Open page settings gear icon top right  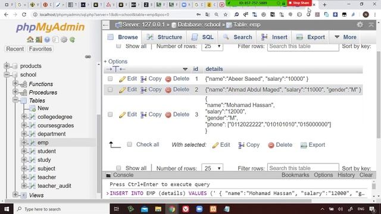tap(360, 24)
